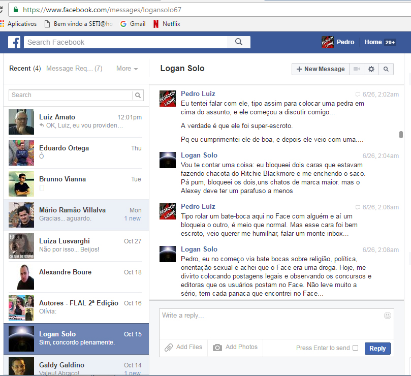Switch to Message Requests (7) tab
This screenshot has width=411, height=376.
coord(74,69)
